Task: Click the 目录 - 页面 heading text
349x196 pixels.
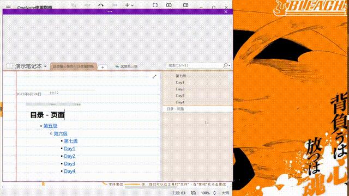Action: tap(47, 115)
